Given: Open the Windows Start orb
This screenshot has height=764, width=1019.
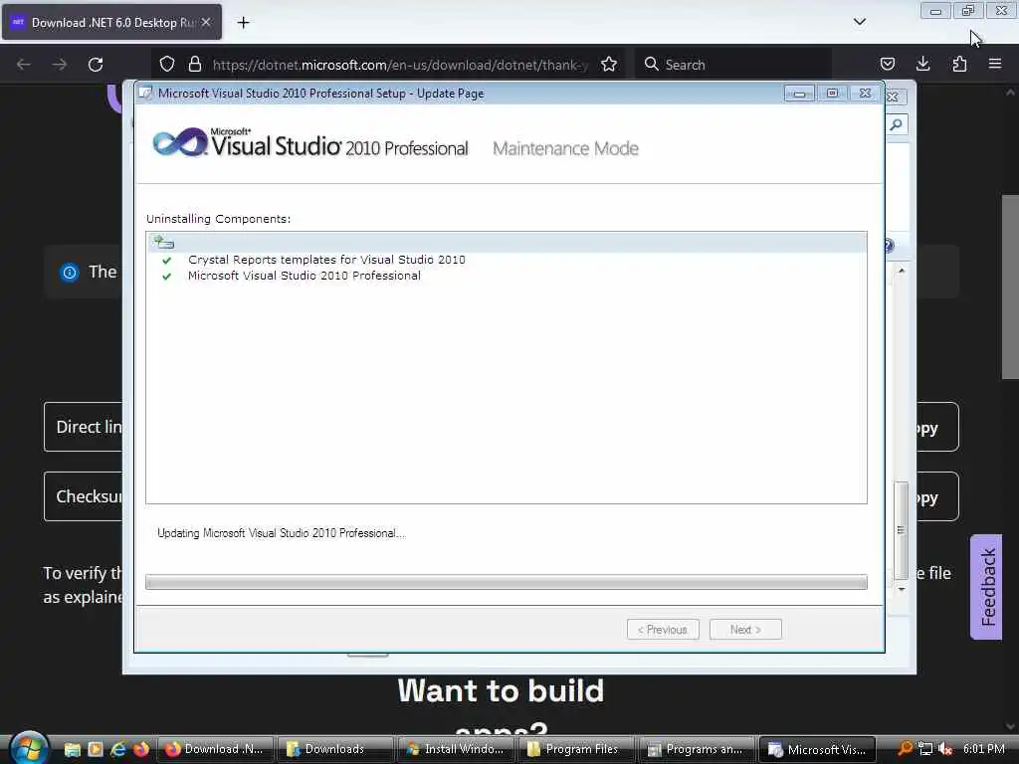Looking at the screenshot, I should pyautogui.click(x=29, y=748).
